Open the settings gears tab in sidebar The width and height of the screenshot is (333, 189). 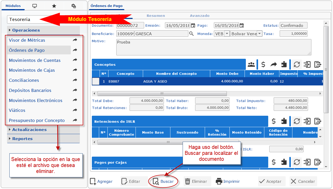point(74,6)
